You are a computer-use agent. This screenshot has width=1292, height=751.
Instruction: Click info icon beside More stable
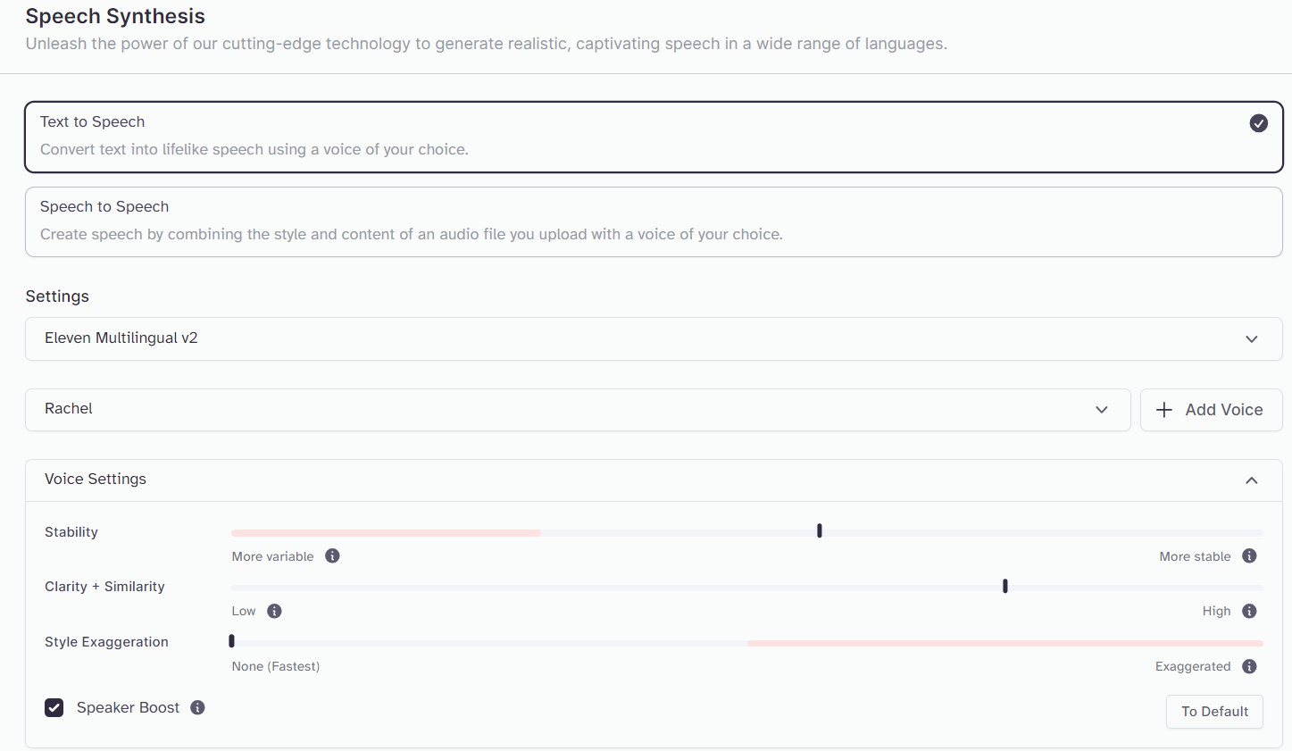(1249, 555)
